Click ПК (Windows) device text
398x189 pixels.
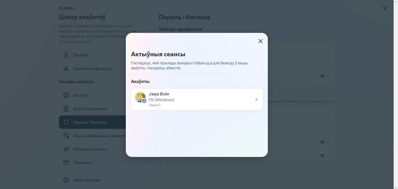[161, 100]
